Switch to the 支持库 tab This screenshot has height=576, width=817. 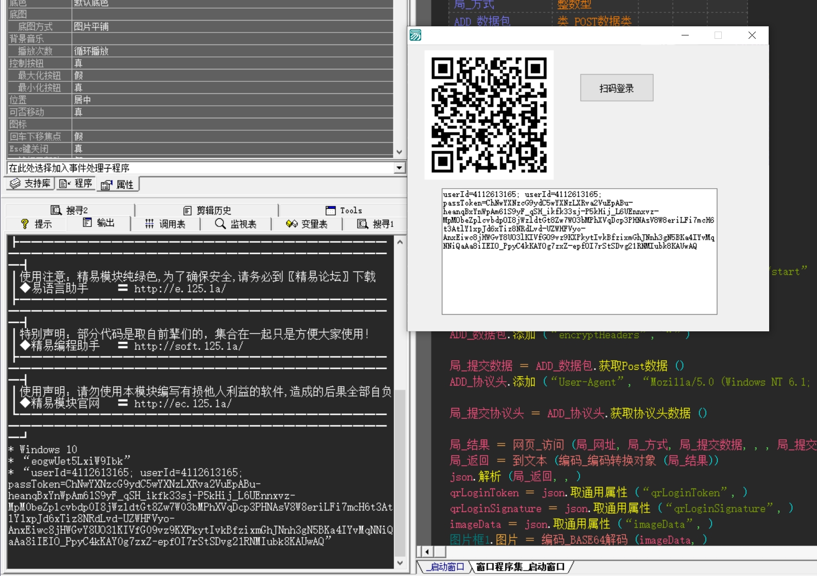pyautogui.click(x=30, y=183)
